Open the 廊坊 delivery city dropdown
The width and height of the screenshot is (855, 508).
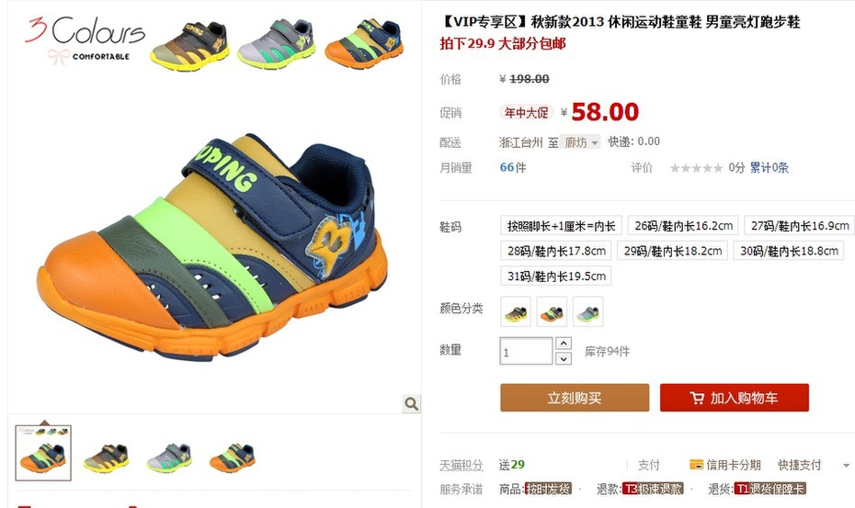581,142
